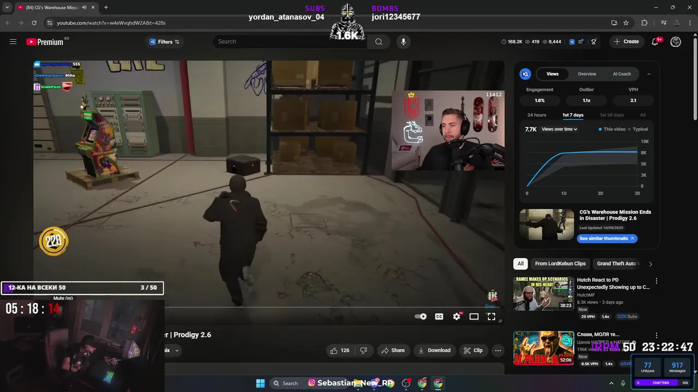Click the blue IQ badge in panel
This screenshot has height=392, width=698.
point(525,74)
